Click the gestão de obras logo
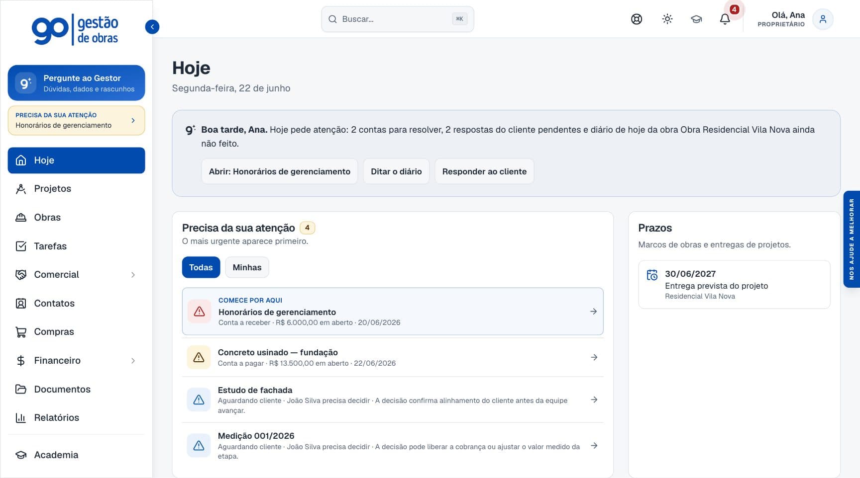The height and width of the screenshot is (478, 860). [75, 29]
